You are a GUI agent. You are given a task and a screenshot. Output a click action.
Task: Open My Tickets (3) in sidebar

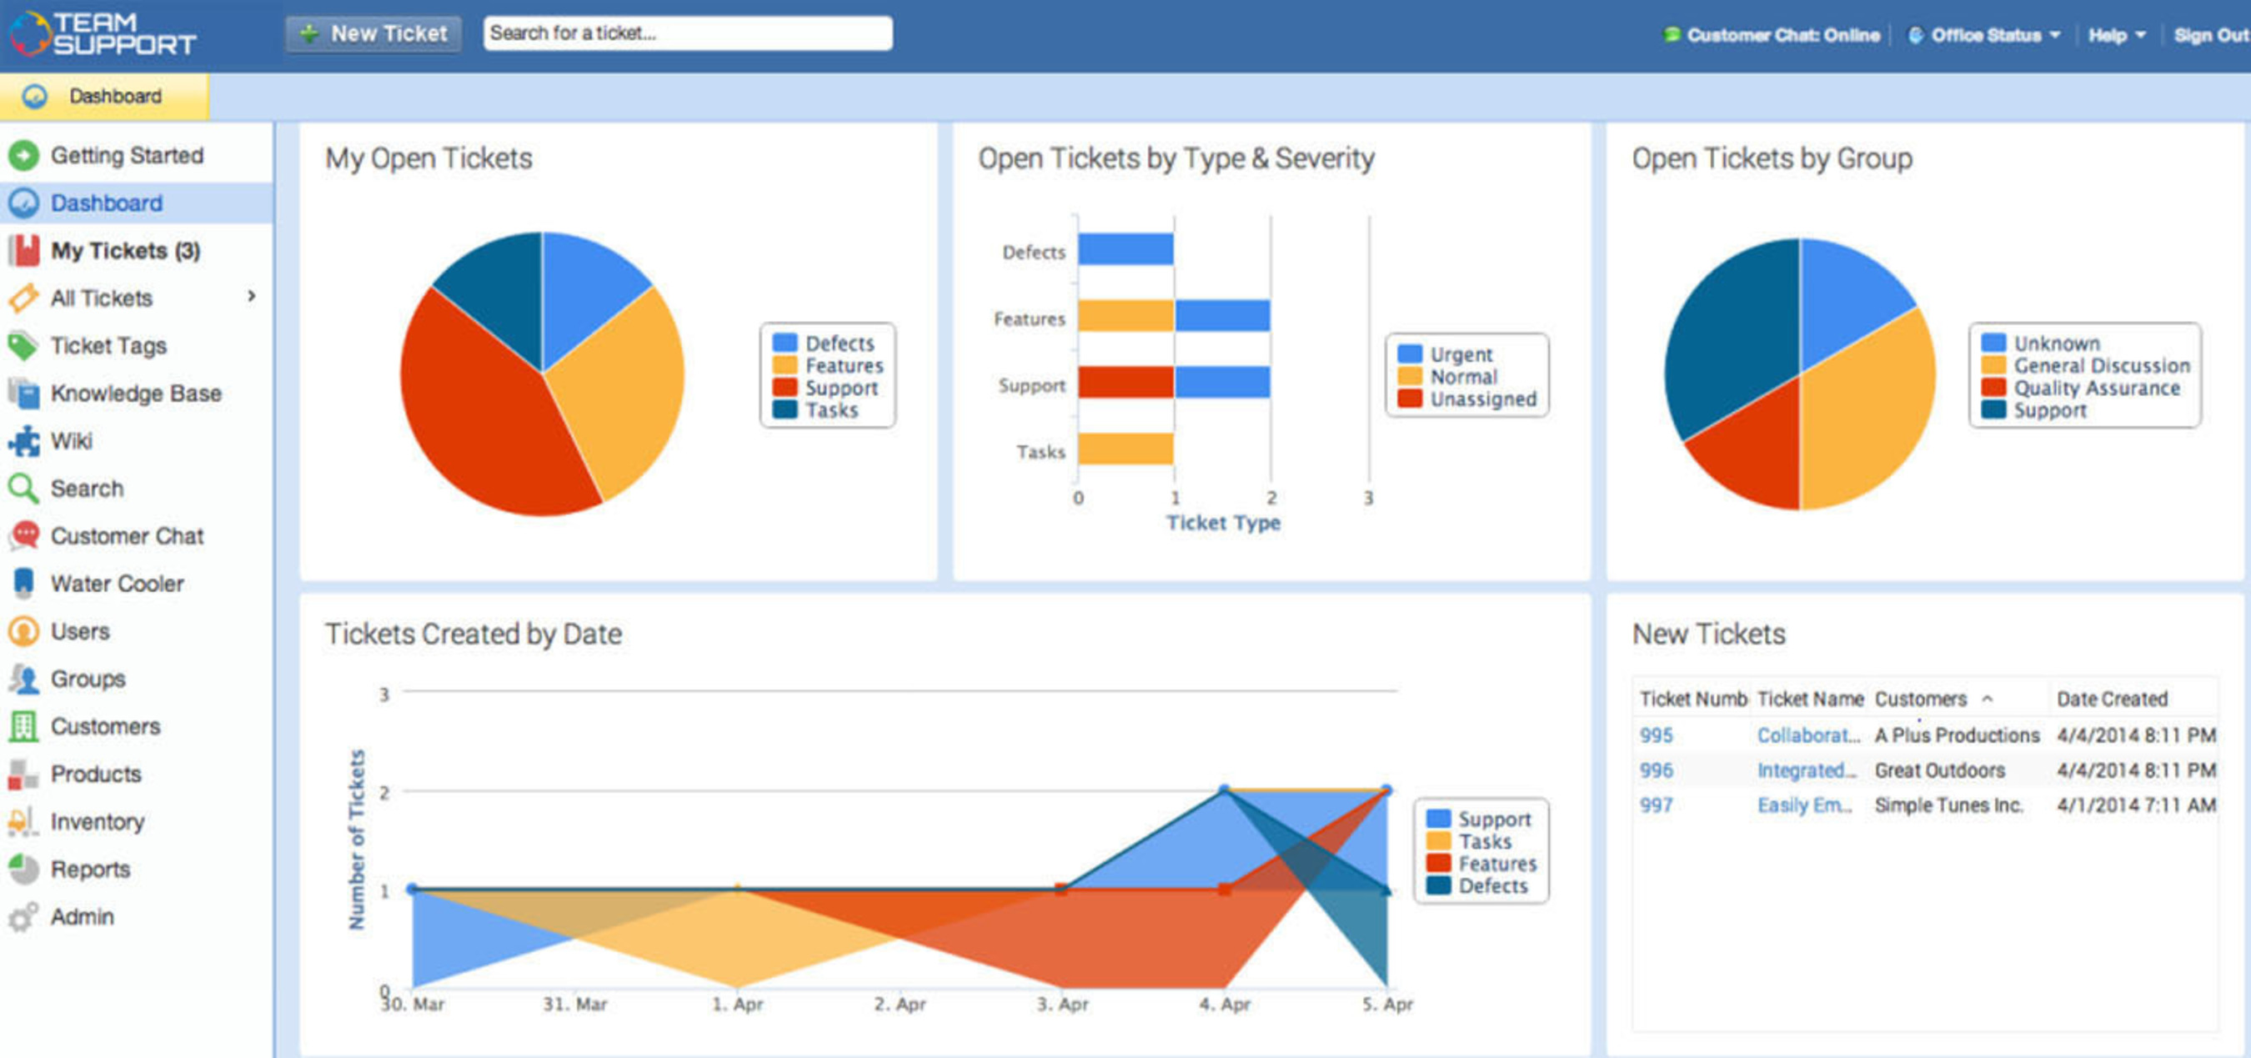125,251
